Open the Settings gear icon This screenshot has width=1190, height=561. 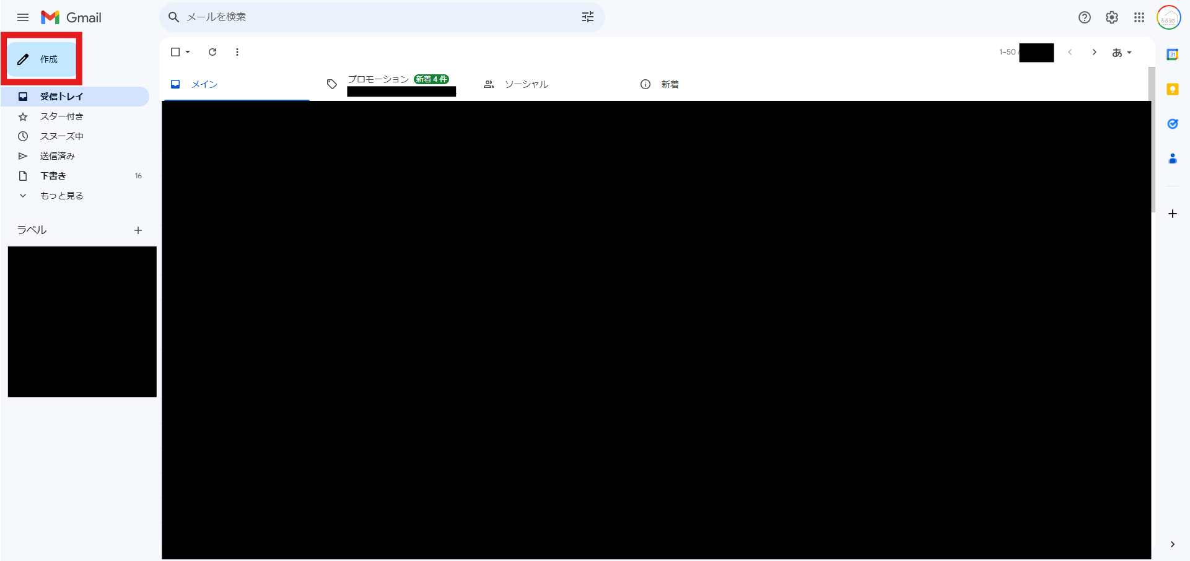point(1112,17)
